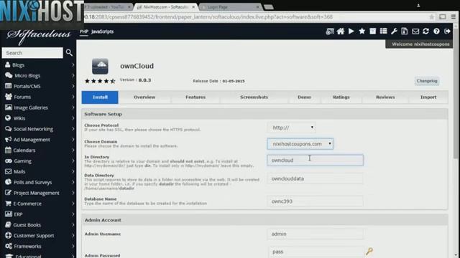Open the cPanel control panel icon

click(x=330, y=32)
